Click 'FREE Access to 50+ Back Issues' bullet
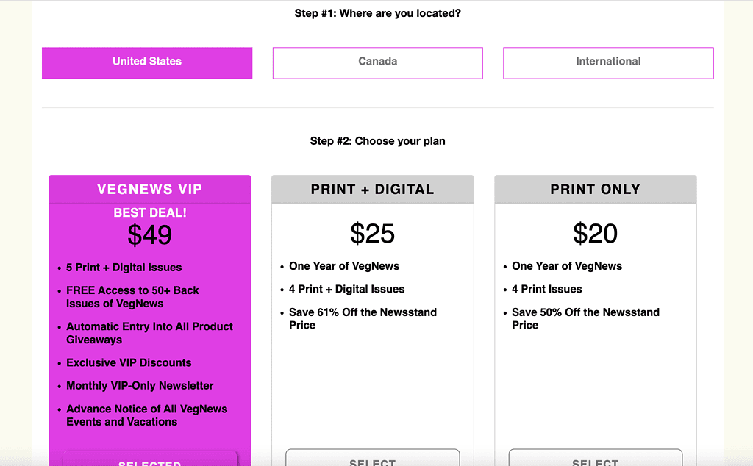The image size is (753, 466). [132, 297]
